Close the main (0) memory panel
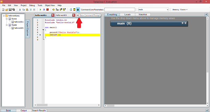The width and height of the screenshot is (210, 112). coord(185,23)
